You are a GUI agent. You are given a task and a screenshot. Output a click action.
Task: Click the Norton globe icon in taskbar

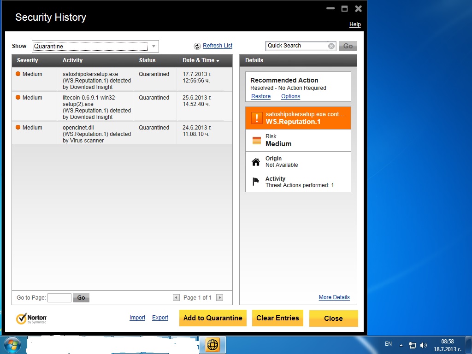coord(212,345)
